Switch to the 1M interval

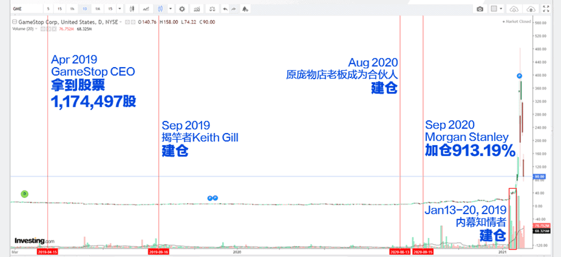(97, 9)
